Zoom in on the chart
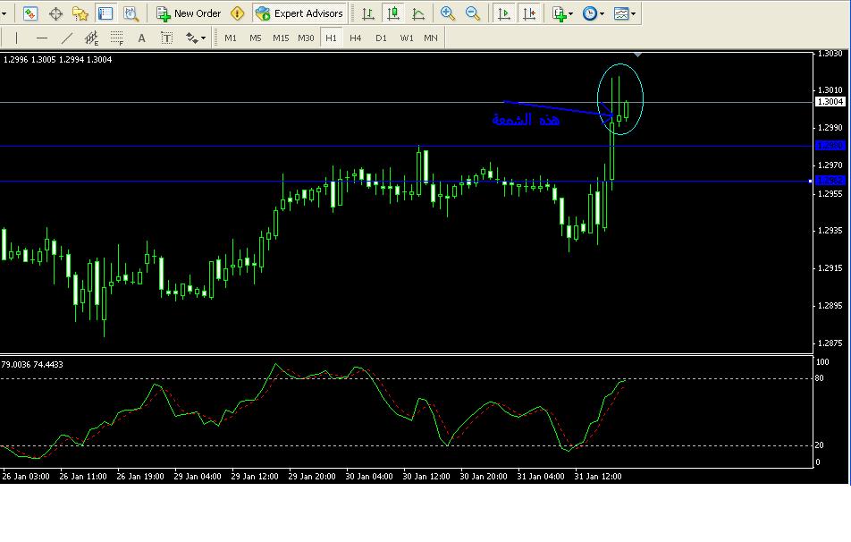 448,13
